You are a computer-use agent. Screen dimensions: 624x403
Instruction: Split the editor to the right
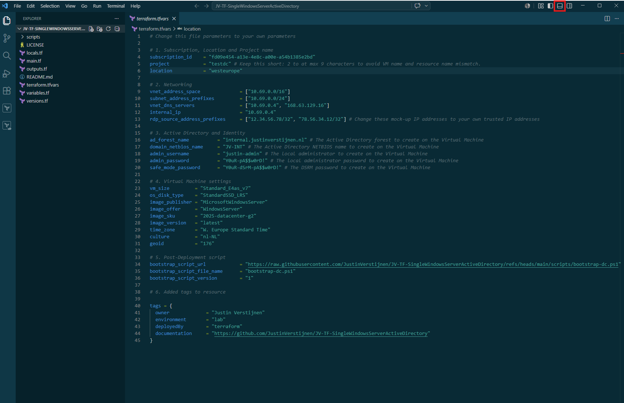[x=607, y=19]
